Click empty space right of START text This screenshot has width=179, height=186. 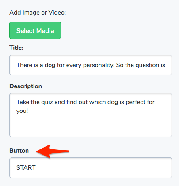click(103, 167)
